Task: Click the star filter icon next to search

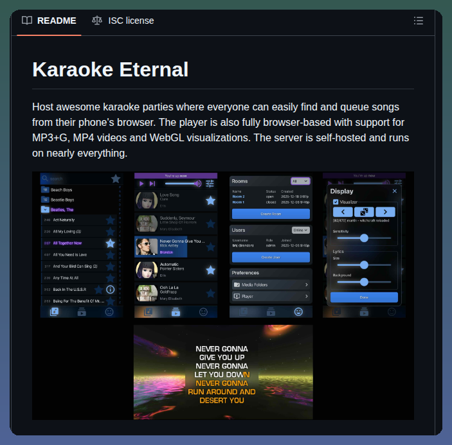Action: coord(116,179)
